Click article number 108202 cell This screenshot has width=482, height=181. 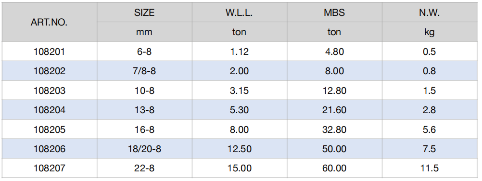coord(49,71)
